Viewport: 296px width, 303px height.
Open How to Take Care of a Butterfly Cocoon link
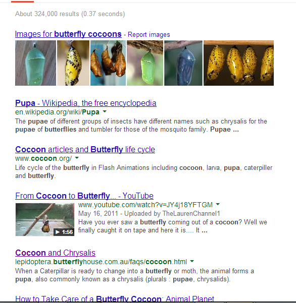coord(115,298)
